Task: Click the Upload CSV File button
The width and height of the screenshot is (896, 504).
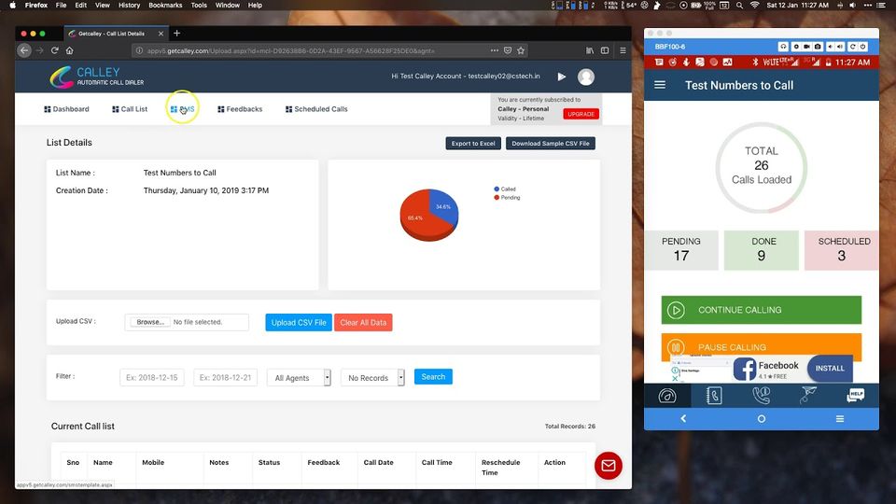Action: tap(299, 322)
